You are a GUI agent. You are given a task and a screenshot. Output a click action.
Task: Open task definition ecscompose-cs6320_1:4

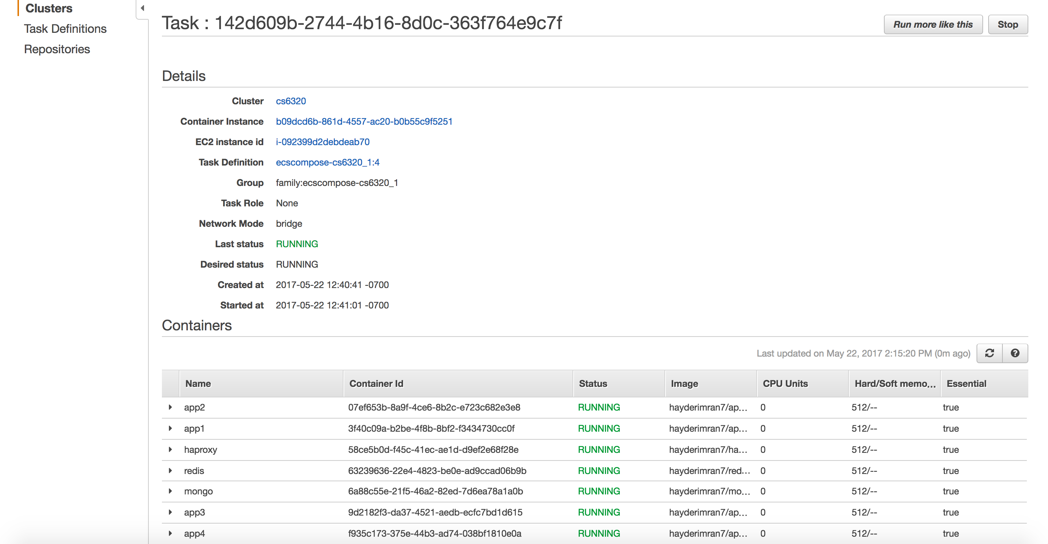(x=327, y=162)
